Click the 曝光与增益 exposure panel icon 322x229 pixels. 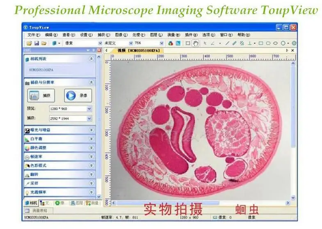(x=27, y=130)
